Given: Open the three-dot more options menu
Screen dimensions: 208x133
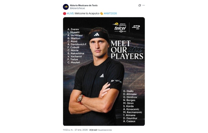Looking at the screenshot, I should (144, 5).
